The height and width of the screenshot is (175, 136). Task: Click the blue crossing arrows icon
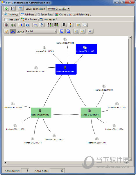pos(35,25)
